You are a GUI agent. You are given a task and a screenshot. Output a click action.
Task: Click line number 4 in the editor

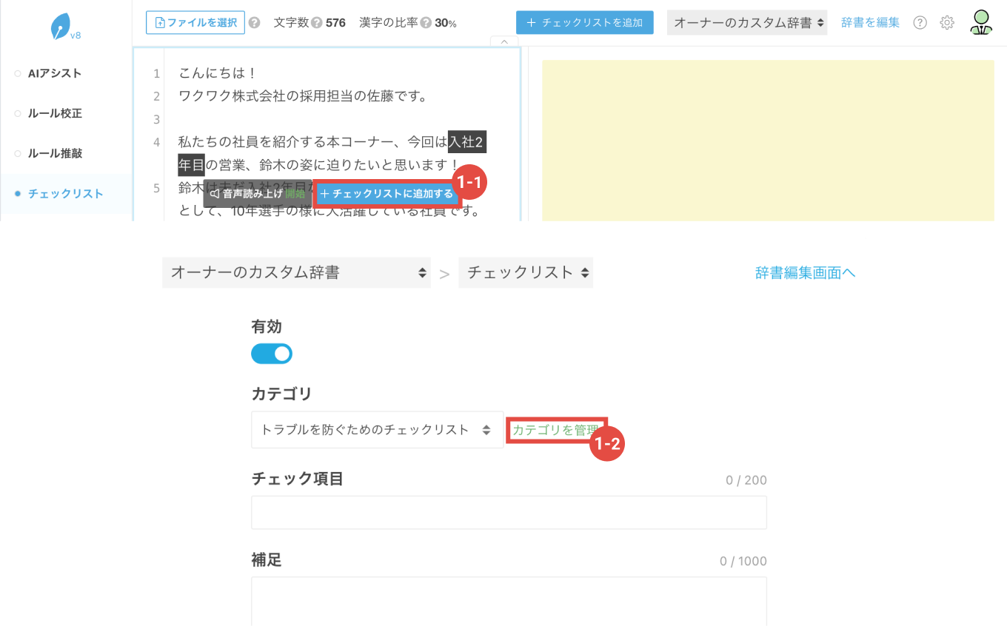coord(156,142)
